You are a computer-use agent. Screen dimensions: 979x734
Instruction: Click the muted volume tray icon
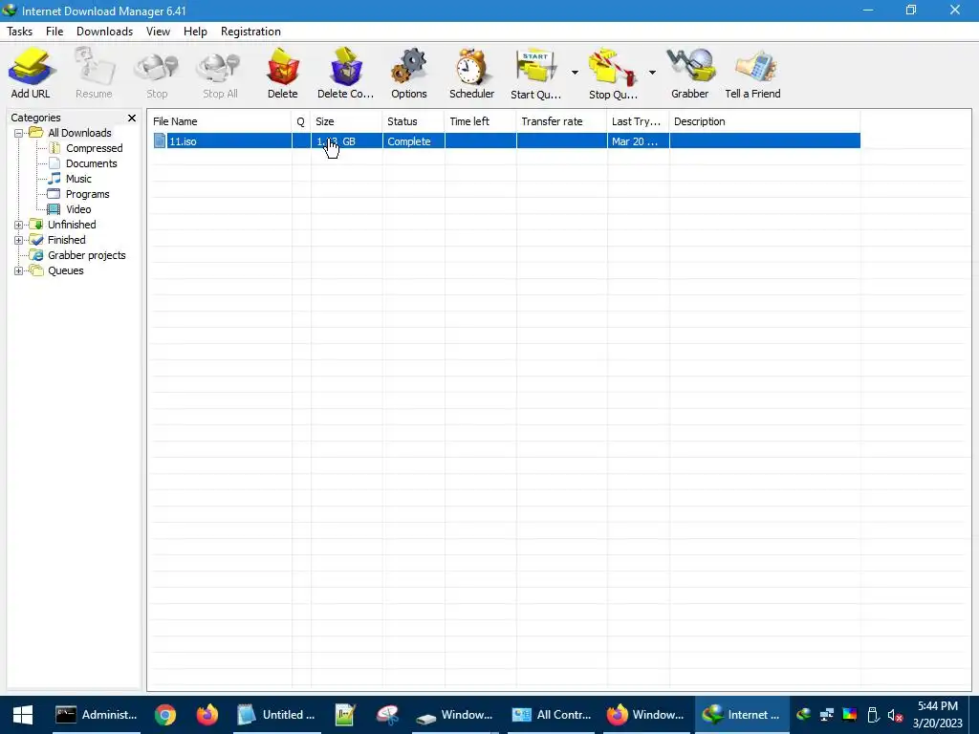[895, 715]
